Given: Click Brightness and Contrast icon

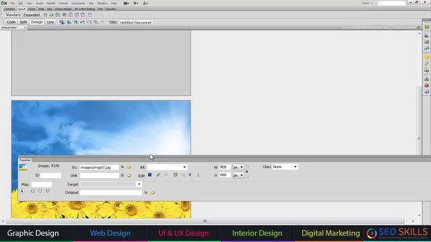Looking at the screenshot, I should [x=190, y=175].
